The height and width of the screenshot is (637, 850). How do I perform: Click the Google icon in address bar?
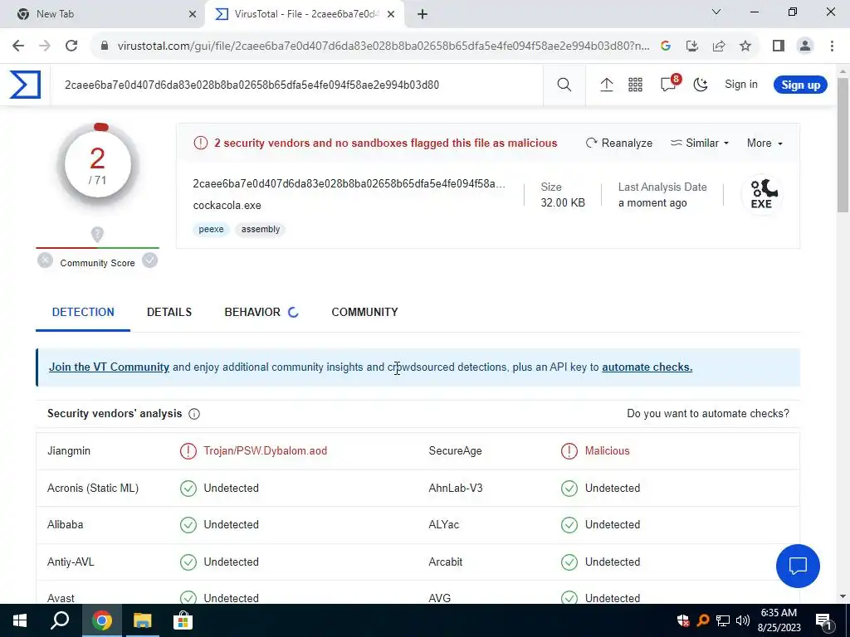click(x=666, y=46)
